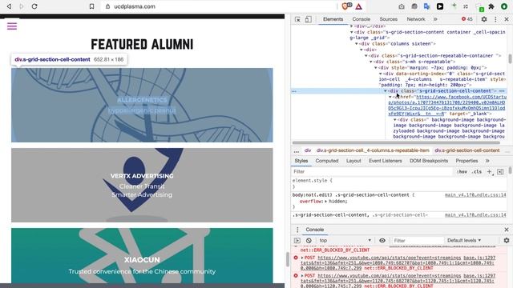Expand the overflow shorthand value triangle

(326, 202)
